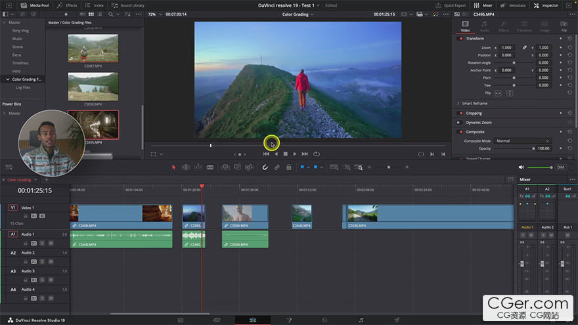
Task: Toggle the Inspector panel button
Action: click(x=546, y=5)
